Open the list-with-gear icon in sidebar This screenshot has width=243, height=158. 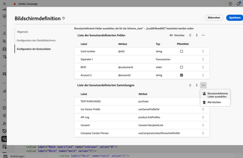4,147
